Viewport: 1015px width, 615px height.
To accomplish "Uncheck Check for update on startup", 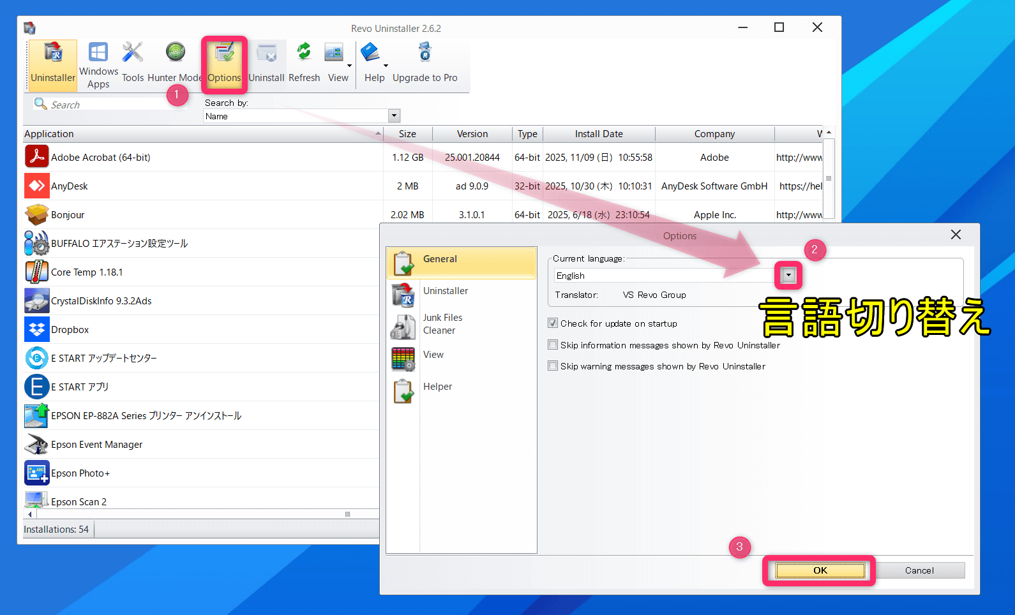I will 553,323.
